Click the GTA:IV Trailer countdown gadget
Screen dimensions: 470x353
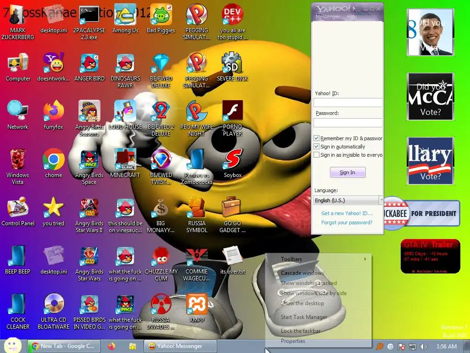(x=430, y=256)
